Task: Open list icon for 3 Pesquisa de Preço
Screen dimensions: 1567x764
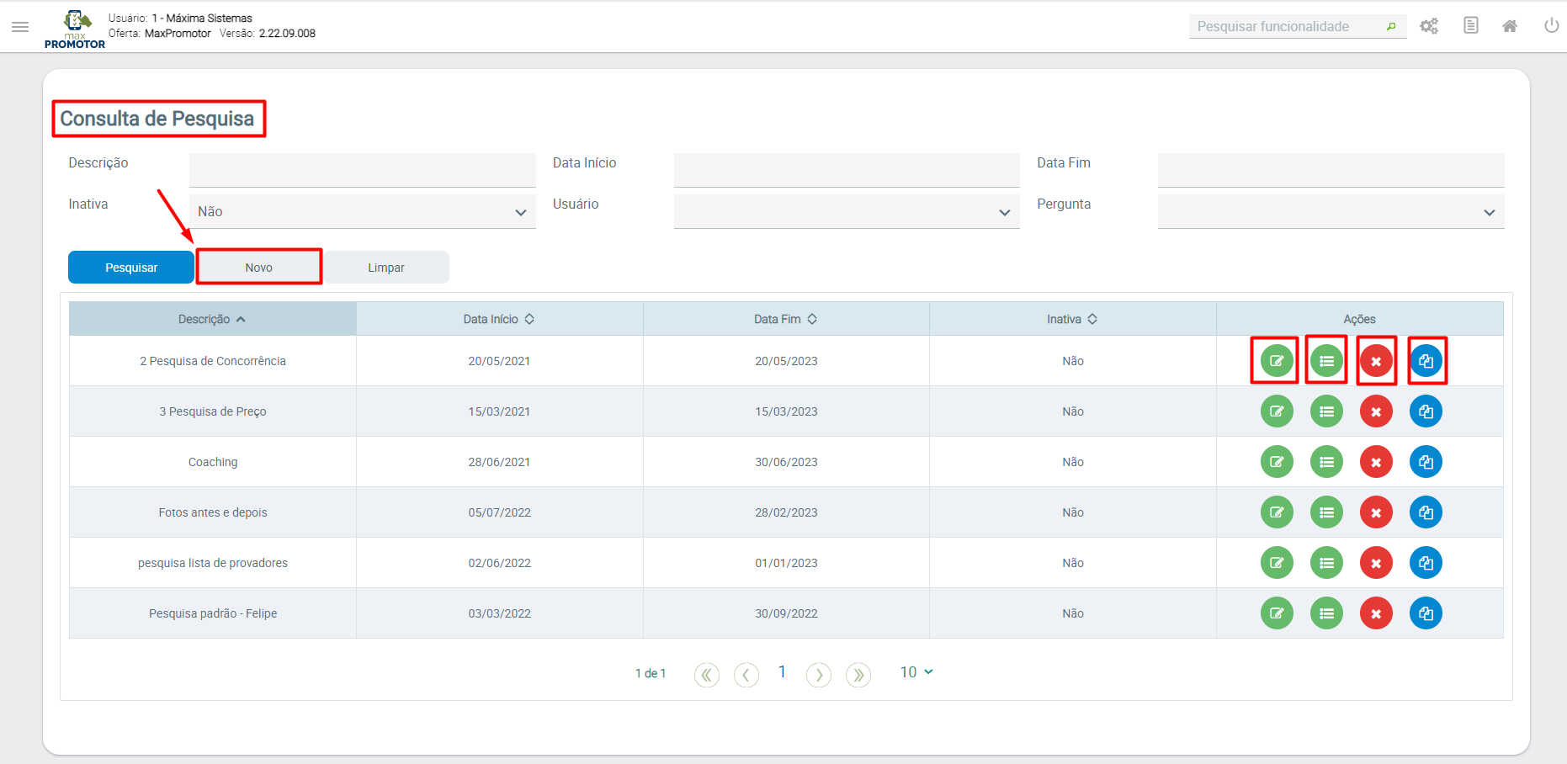Action: [1326, 411]
